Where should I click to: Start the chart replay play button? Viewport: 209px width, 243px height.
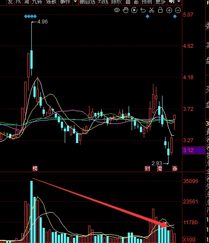[134, 10]
